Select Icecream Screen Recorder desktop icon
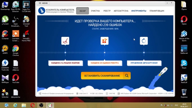Image resolution: width=192 pixels, height=108 pixels. 16,36
